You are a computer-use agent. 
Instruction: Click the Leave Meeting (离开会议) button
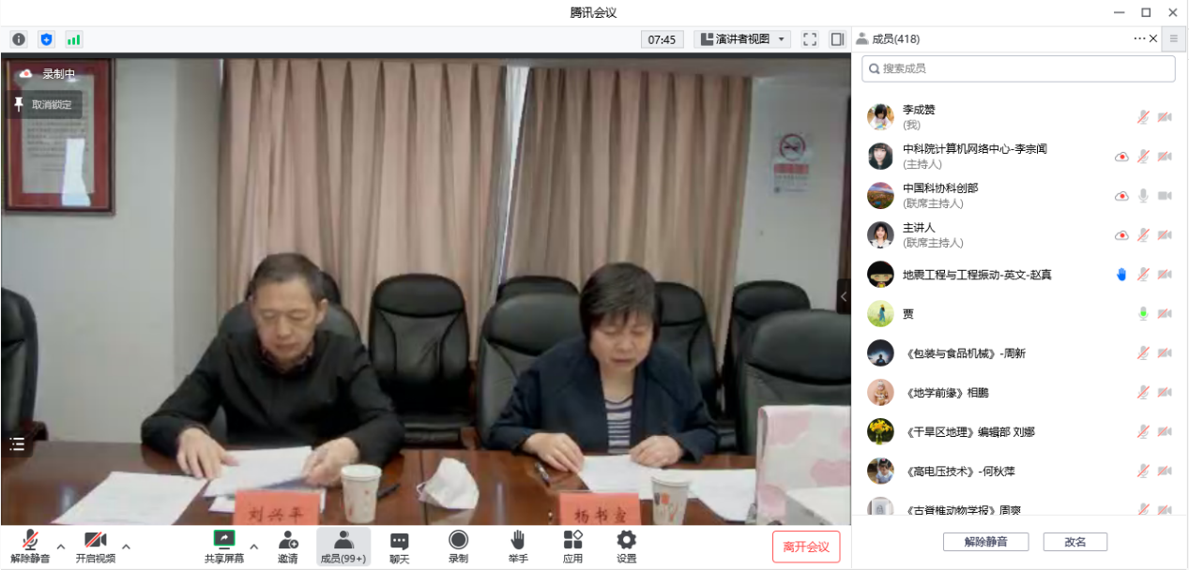pos(805,547)
